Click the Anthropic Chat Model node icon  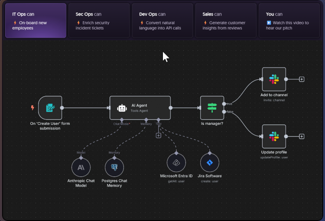point(81,167)
